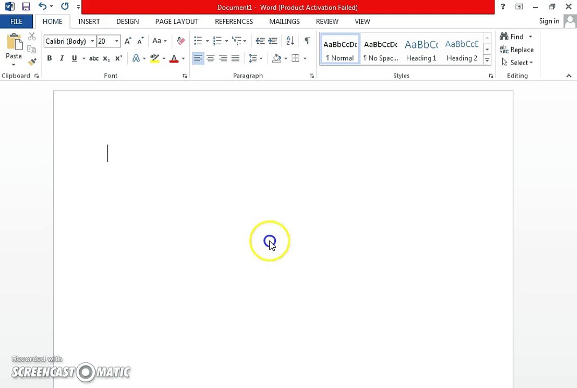
Task: Show paragraph marks with pilcrow icon
Action: click(x=307, y=41)
